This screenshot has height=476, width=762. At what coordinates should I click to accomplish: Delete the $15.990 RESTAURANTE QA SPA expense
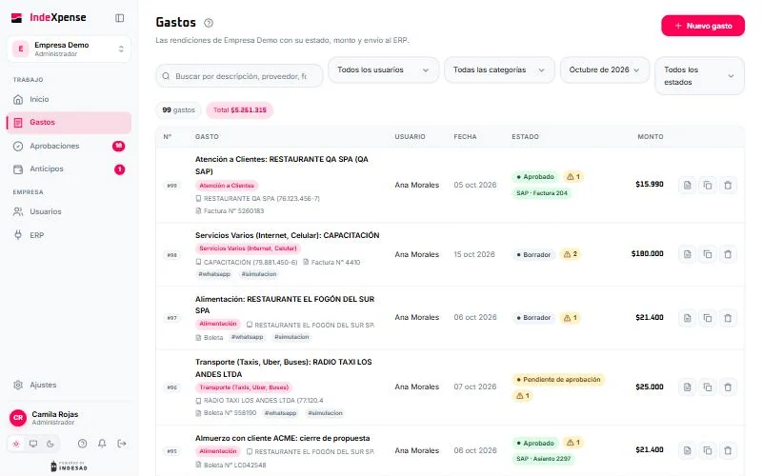728,185
